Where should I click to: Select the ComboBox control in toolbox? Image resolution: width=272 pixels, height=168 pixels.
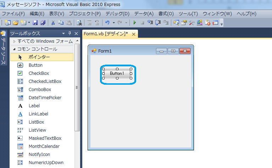click(42, 89)
